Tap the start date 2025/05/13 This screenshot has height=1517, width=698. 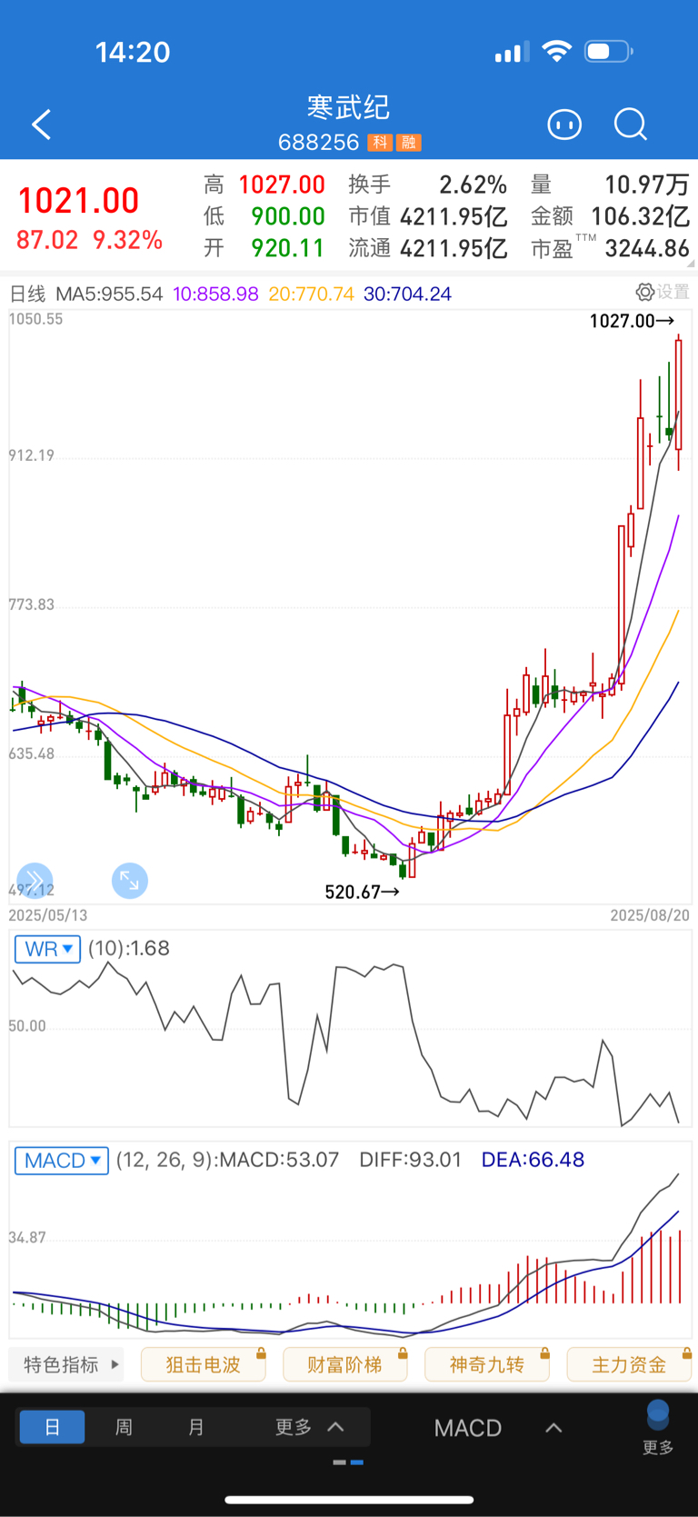48,915
